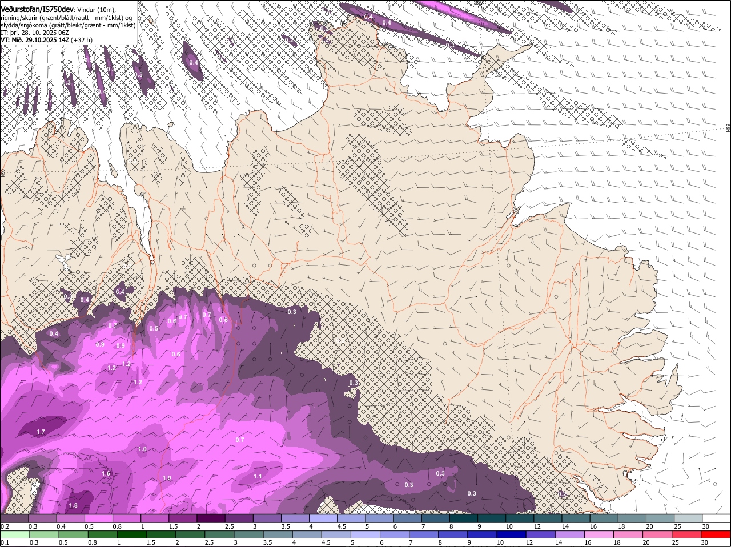This screenshot has height=547, width=731.
Task: Click the Veðurstofan/IS750dev title text
Action: (37, 9)
